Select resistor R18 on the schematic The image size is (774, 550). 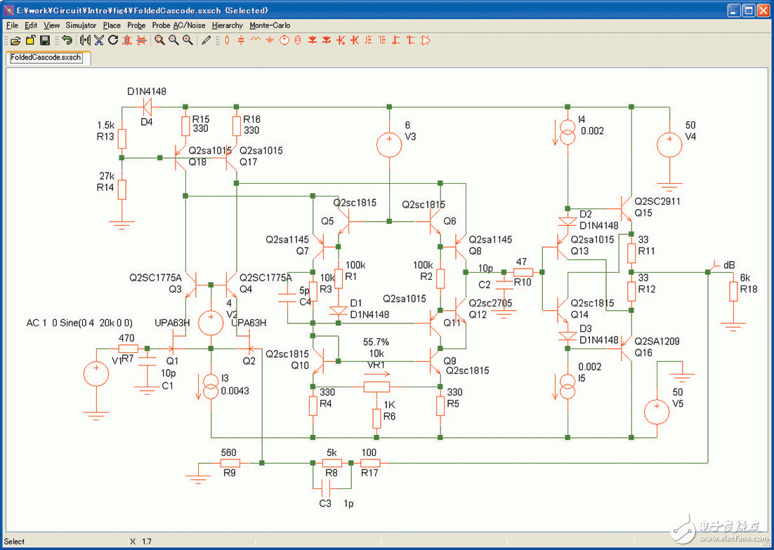coord(733,291)
